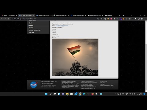Open Twitter @NASA_ICE sidebar link
This screenshot has width=147, height=110.
tap(35, 30)
